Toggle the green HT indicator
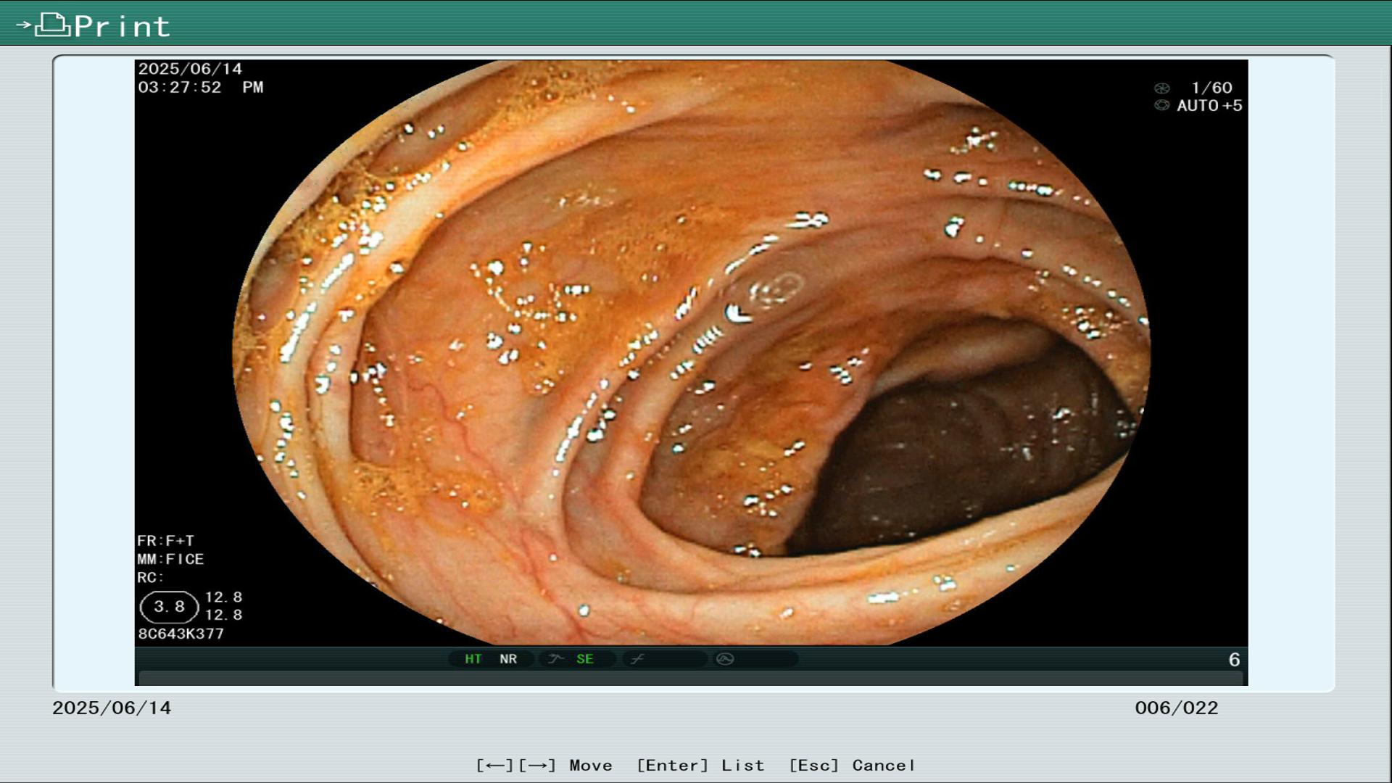 click(x=473, y=659)
